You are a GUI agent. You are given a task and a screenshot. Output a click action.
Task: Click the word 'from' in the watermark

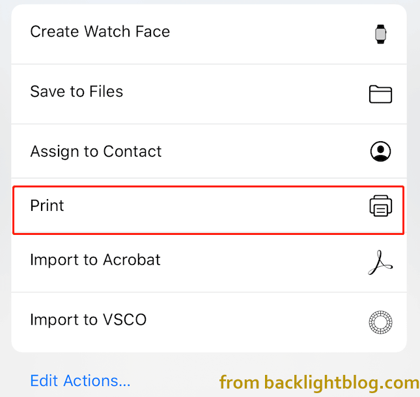pos(239,382)
